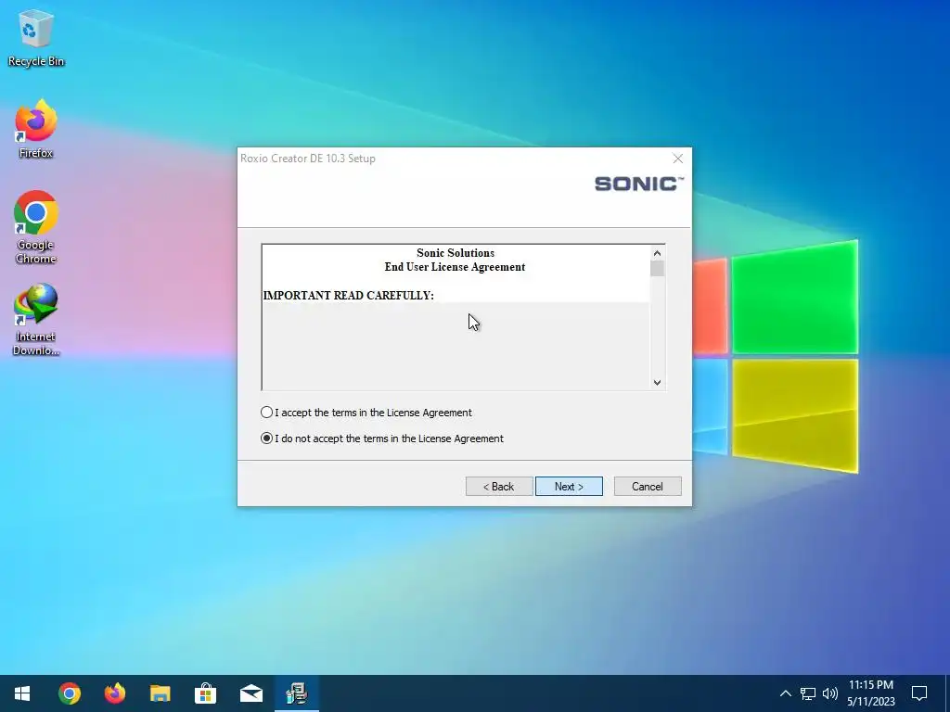Show hidden system tray icons
The image size is (950, 712).
785,693
